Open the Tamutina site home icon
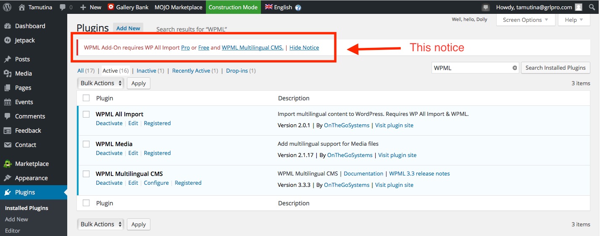 [x=22, y=7]
